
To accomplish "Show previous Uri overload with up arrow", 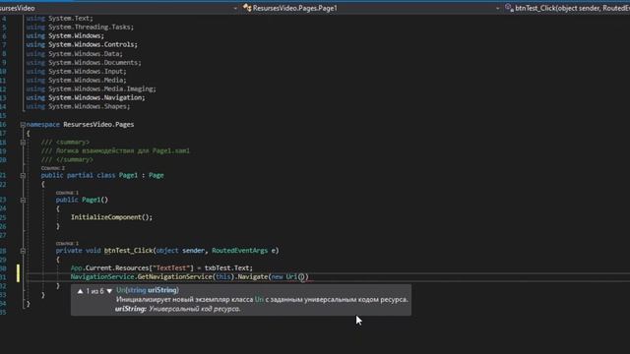I will click(x=80, y=291).
